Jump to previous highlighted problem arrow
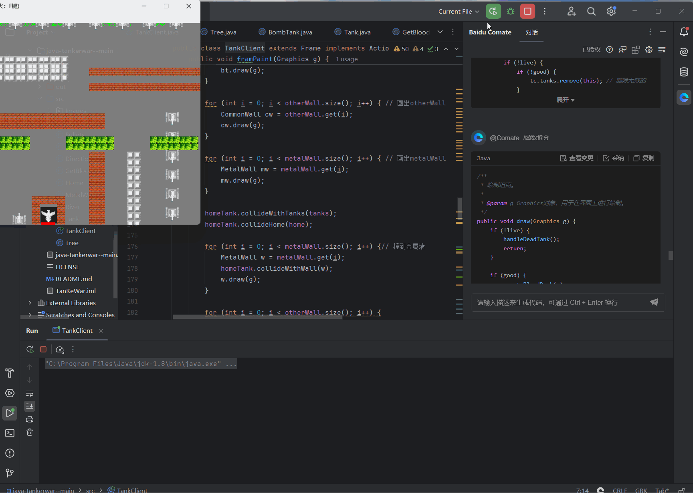This screenshot has width=693, height=493. (446, 48)
